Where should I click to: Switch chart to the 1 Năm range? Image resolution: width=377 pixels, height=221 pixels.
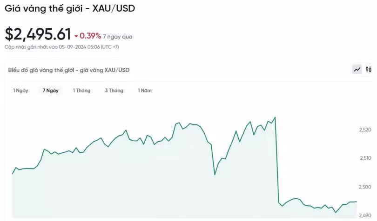click(145, 91)
